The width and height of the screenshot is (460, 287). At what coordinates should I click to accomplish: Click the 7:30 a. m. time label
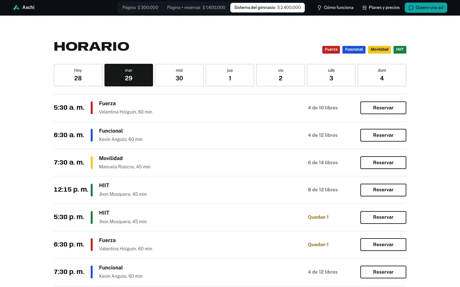(69, 163)
